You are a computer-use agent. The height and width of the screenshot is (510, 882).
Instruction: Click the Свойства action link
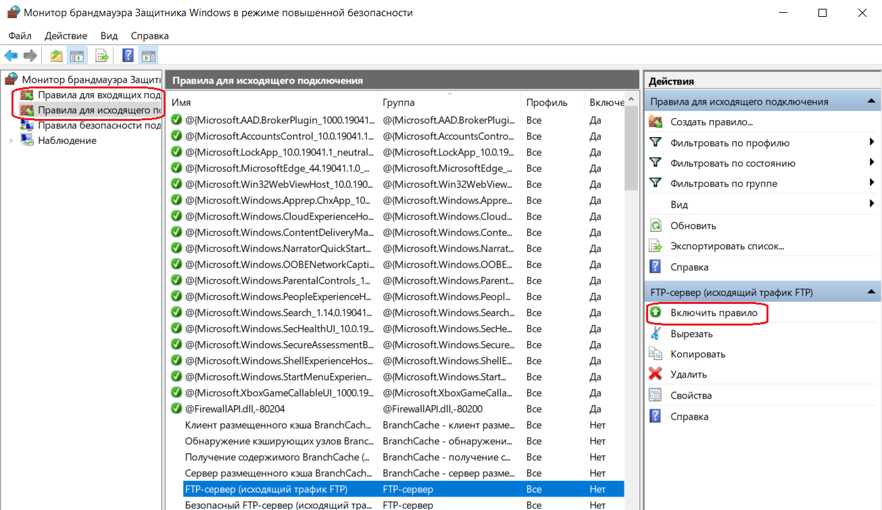(691, 395)
